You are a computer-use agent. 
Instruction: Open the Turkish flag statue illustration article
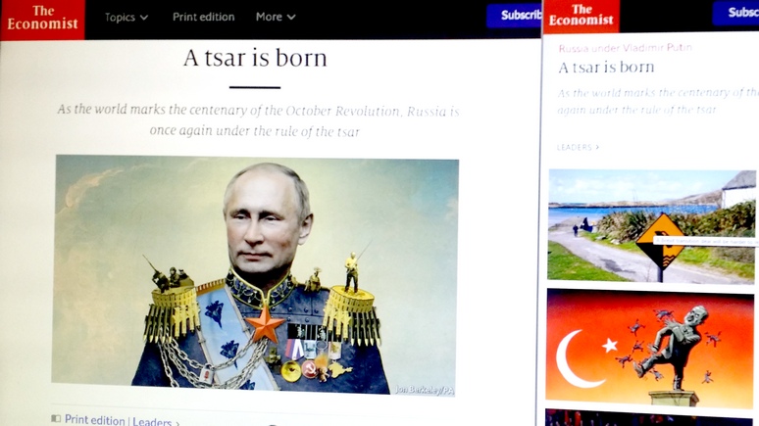pos(649,349)
